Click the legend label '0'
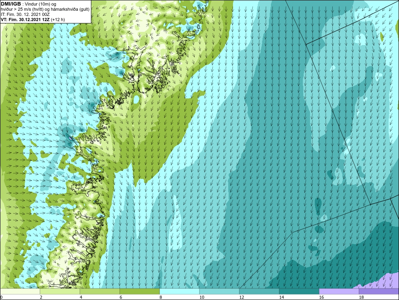The width and height of the screenshot is (399, 300). coord(1,297)
